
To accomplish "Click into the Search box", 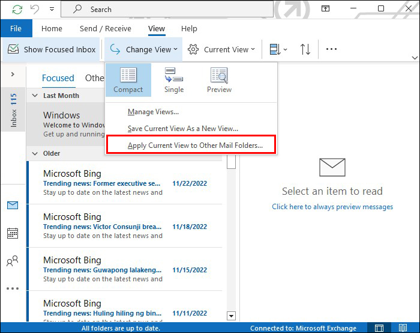I will (x=167, y=10).
